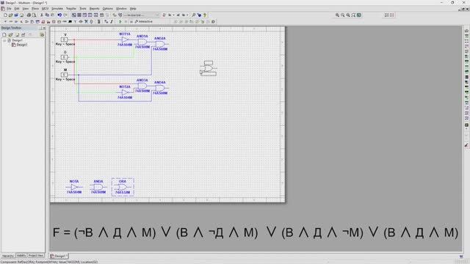The image size is (470, 264).
Task: Select the AND1A gate on schematic
Action: click(x=142, y=42)
